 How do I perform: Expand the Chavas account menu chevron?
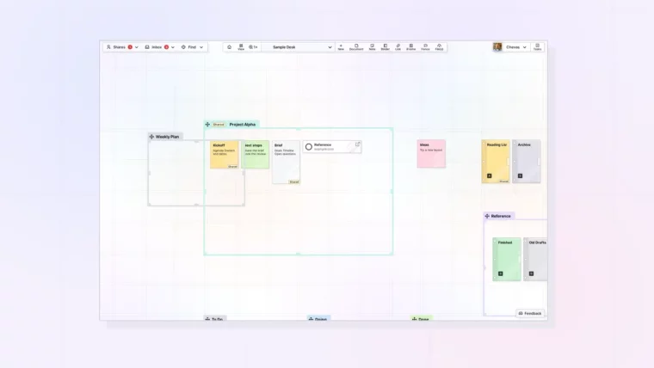pyautogui.click(x=524, y=47)
